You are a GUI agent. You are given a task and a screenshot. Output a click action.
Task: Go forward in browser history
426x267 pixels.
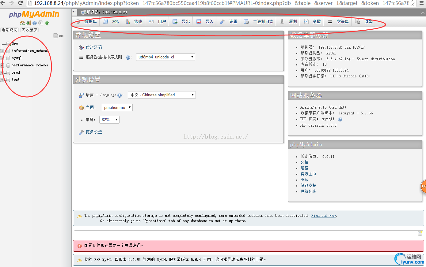tap(11, 3)
